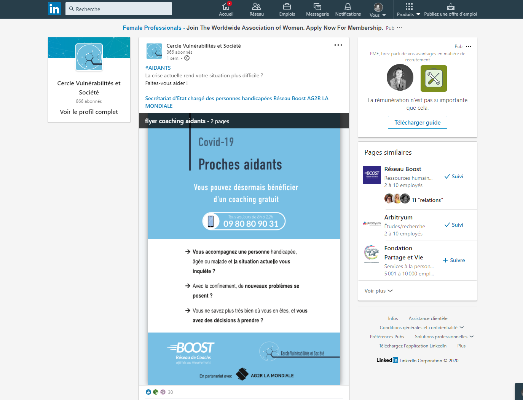Open the Female Professionals ad link

coord(152,28)
